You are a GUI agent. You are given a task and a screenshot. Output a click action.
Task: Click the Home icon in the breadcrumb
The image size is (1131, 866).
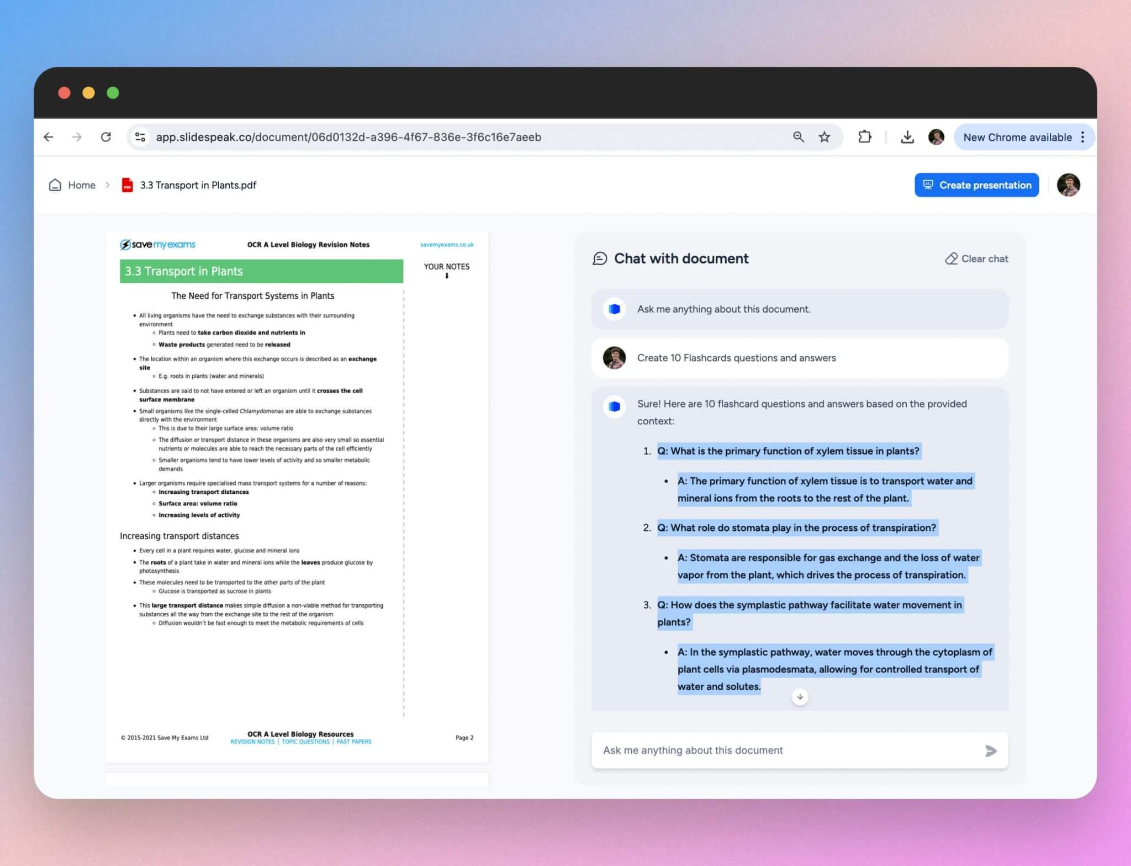coord(55,185)
